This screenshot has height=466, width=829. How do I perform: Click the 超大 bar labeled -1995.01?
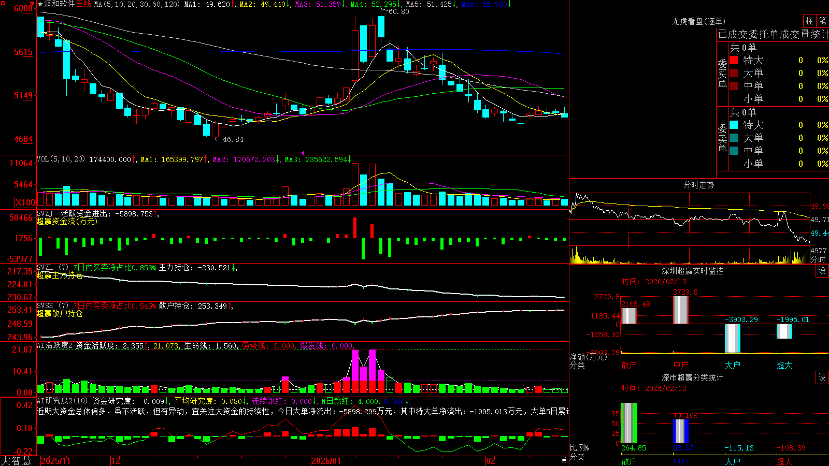tap(784, 331)
